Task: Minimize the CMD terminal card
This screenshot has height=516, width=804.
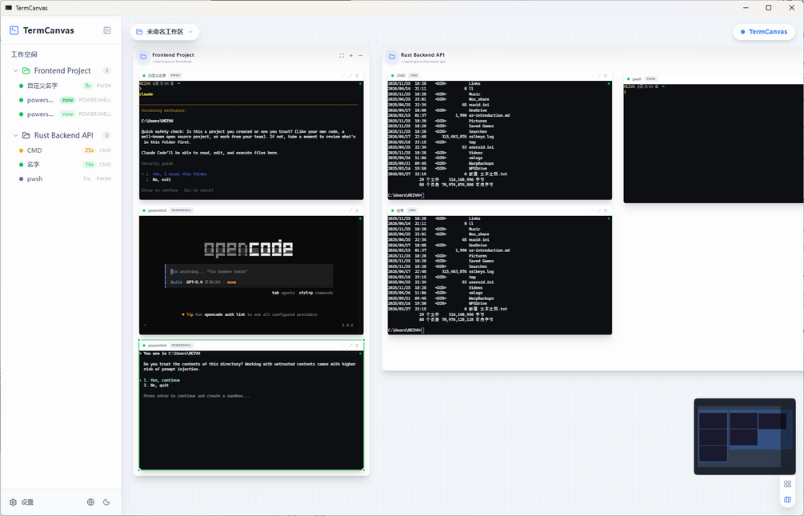Action: pos(592,75)
